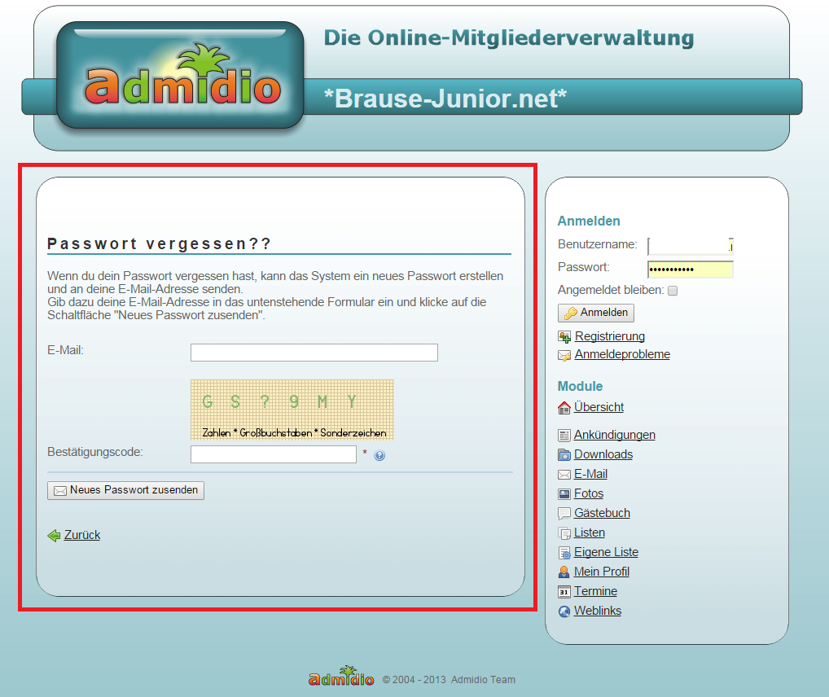Enable the Angemeldet bleiben checkbox
Image resolution: width=829 pixels, height=697 pixels.
pyautogui.click(x=672, y=290)
